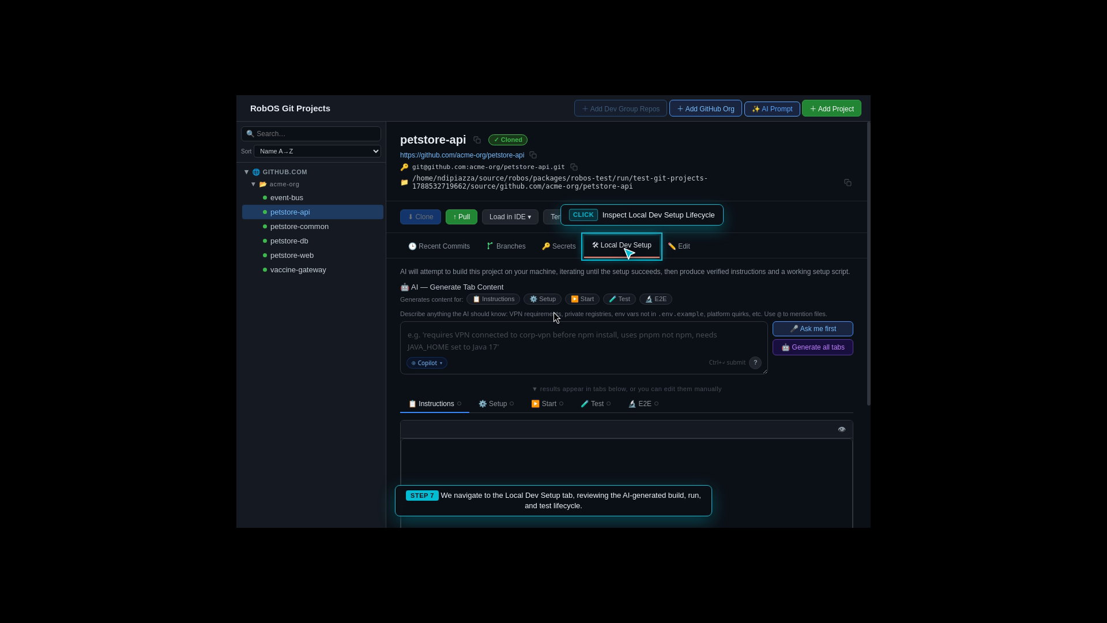Viewport: 1107px width, 623px height.
Task: Select event-bus in project tree
Action: [x=312, y=198]
